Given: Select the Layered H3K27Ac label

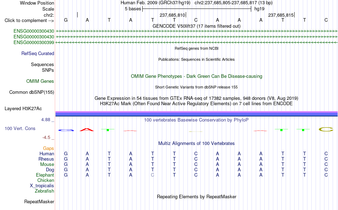Looking at the screenshot, I should [23, 109].
